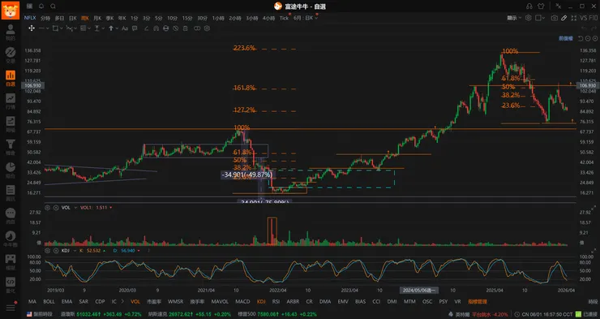
Task: Open the 指標管理 indicator management link
Action: click(478, 301)
